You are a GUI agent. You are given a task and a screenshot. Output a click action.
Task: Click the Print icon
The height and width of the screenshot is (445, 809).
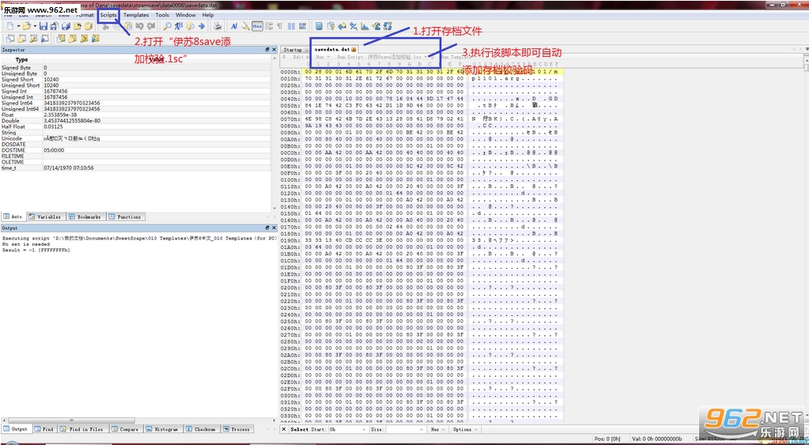click(x=217, y=26)
